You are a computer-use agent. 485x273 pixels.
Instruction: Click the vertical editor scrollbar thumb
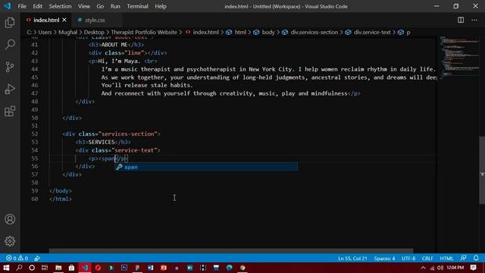tap(482, 170)
